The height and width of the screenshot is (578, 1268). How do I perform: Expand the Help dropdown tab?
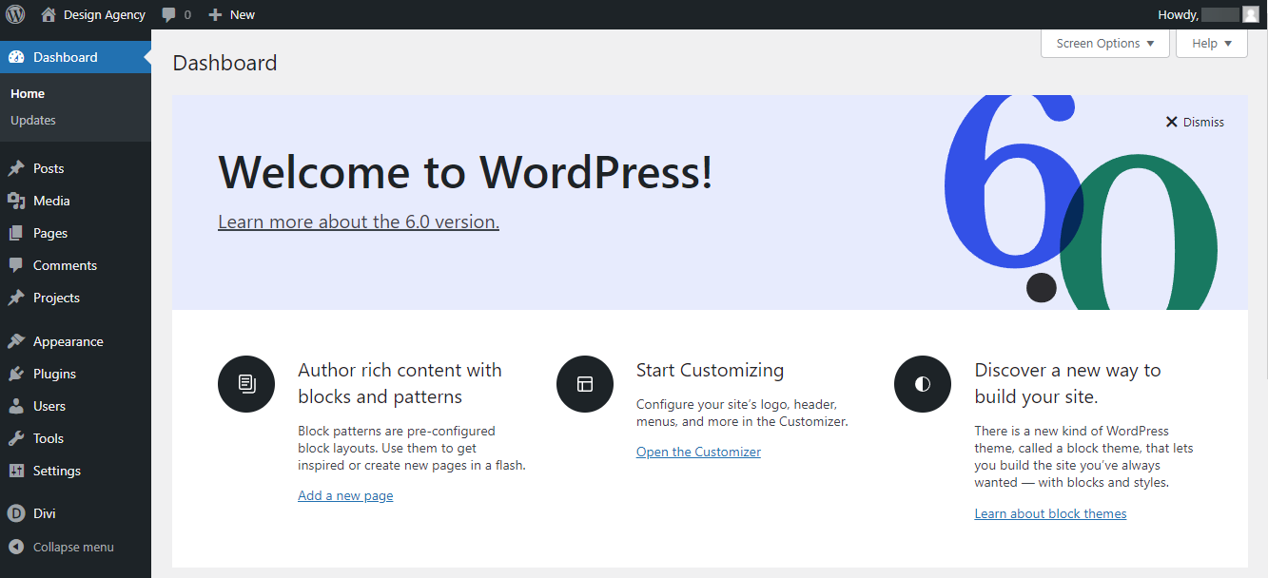coord(1212,44)
